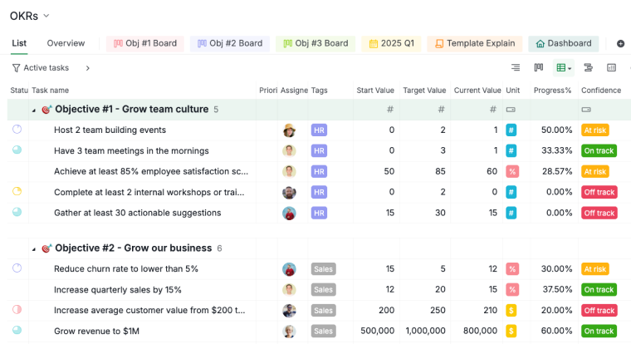Click the Target Value column header

(x=424, y=91)
